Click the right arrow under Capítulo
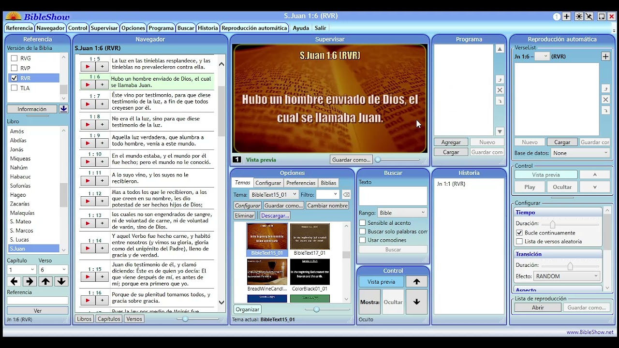The image size is (619, 348). [x=29, y=281]
